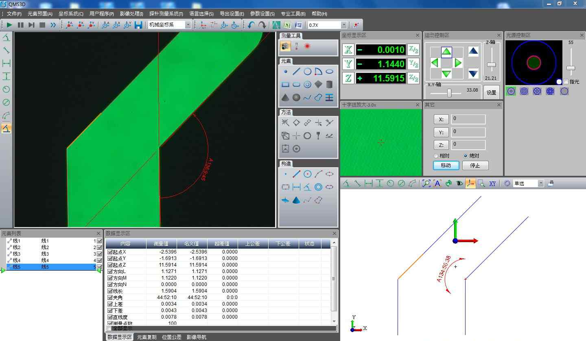Switch to the 位置公差 tab
This screenshot has width=586, height=341.
[171, 337]
